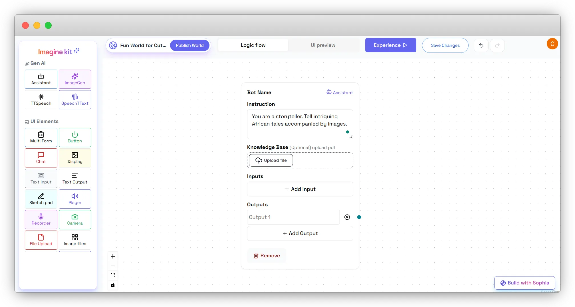
Task: Upload a Knowledge Base PDF file
Action: point(271,160)
